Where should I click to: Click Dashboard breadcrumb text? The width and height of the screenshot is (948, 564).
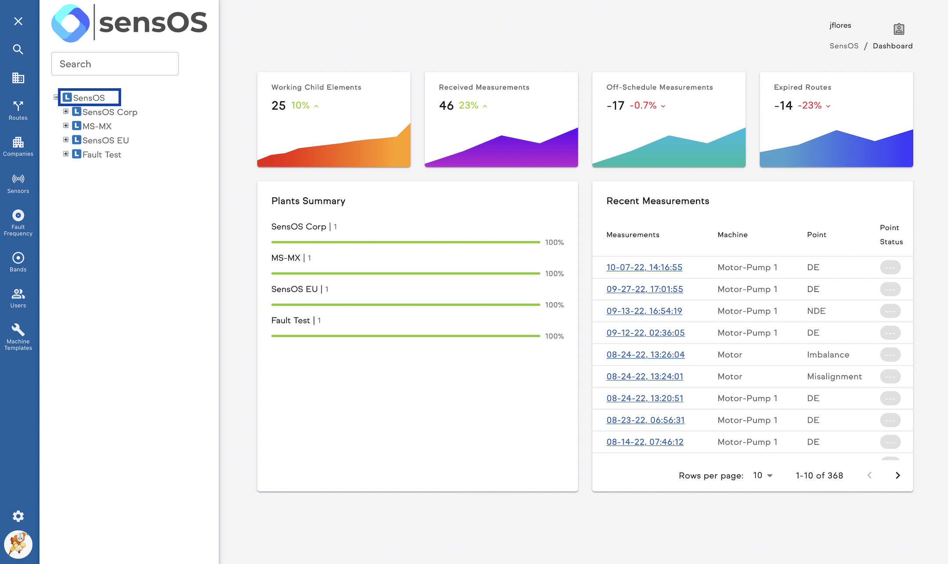tap(893, 46)
